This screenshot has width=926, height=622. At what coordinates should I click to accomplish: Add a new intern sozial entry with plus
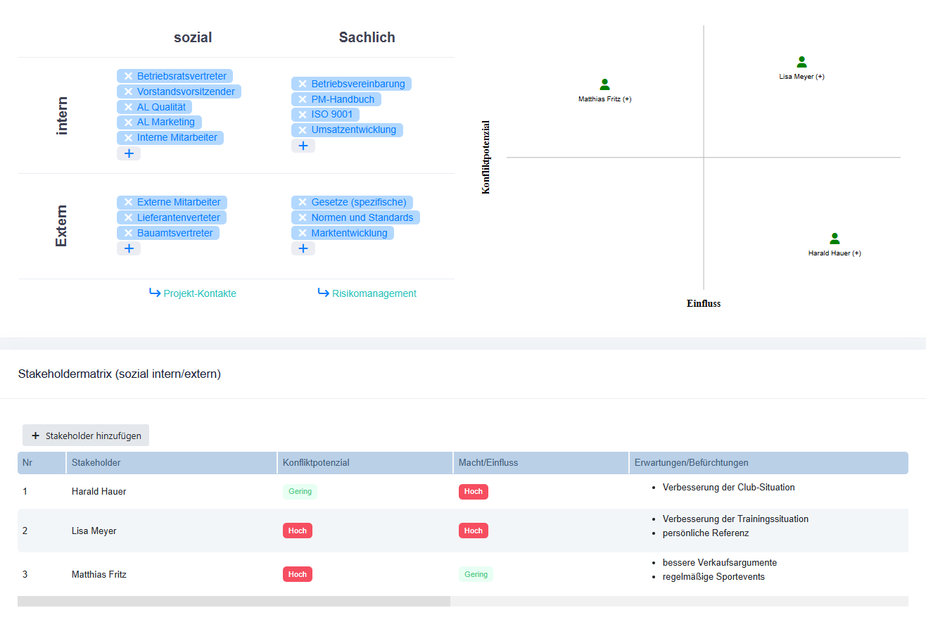click(x=129, y=153)
